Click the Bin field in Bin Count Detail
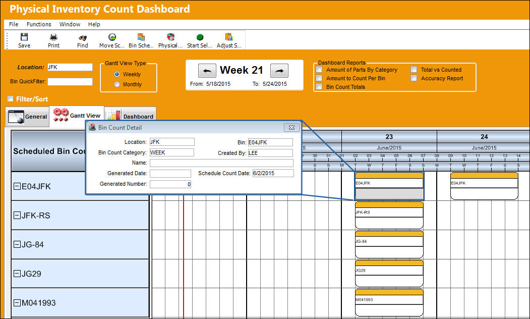Image resolution: width=530 pixels, height=319 pixels. (x=270, y=142)
